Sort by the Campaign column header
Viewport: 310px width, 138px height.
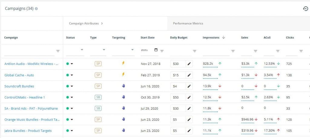(11, 37)
